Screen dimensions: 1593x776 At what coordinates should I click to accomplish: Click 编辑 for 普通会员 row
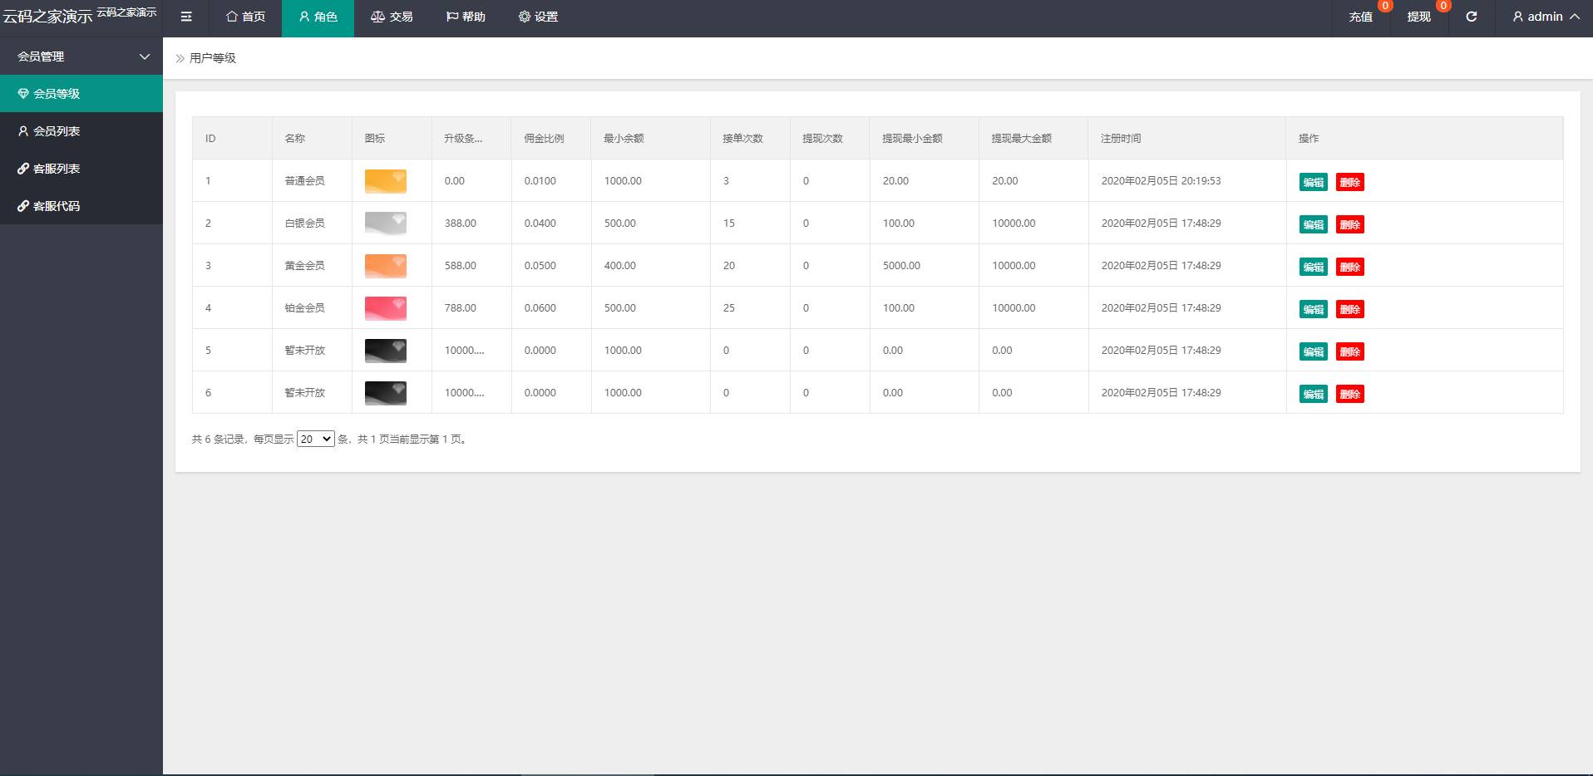(x=1313, y=182)
